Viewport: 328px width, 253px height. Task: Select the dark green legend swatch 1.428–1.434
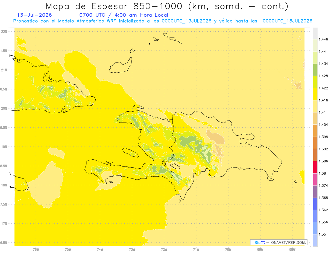tap(315, 70)
